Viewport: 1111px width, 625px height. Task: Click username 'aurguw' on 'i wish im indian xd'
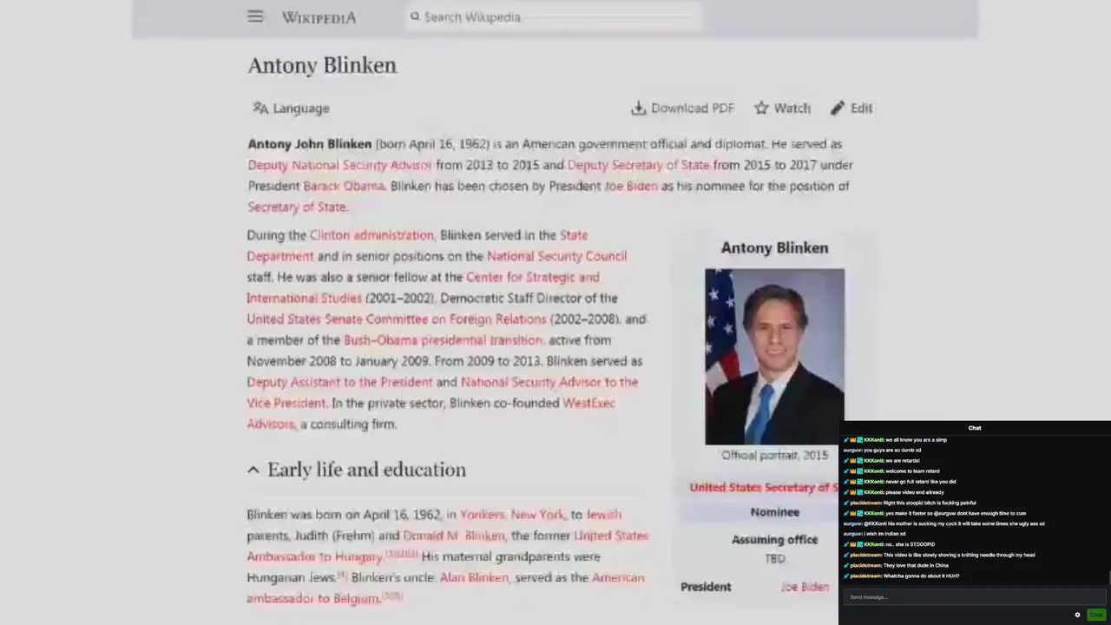point(851,534)
